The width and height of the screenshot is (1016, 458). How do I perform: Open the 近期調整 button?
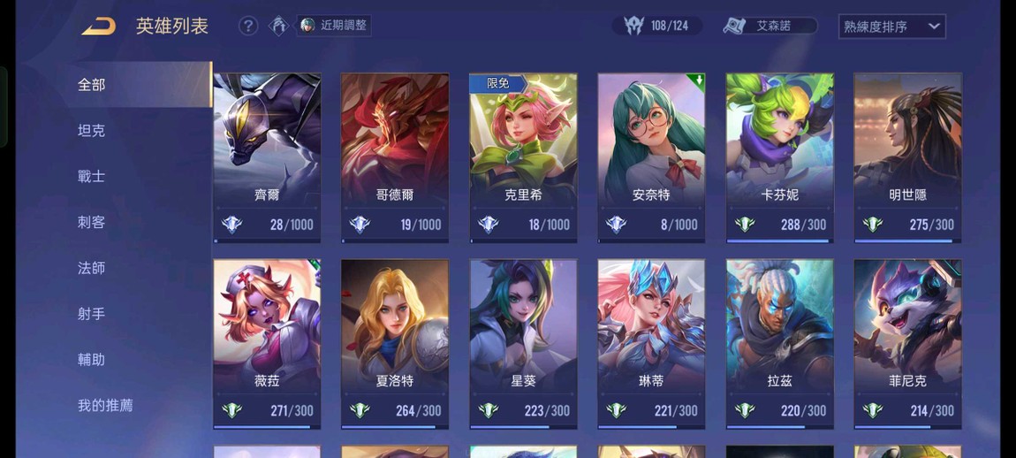point(334,26)
